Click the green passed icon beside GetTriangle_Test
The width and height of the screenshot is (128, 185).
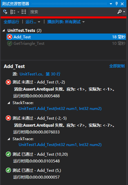click(x=10, y=44)
